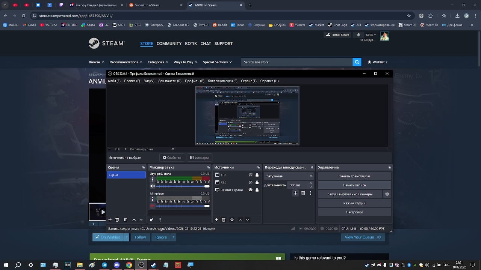Mute the Звук раб. стола speaker icon

click(x=153, y=186)
